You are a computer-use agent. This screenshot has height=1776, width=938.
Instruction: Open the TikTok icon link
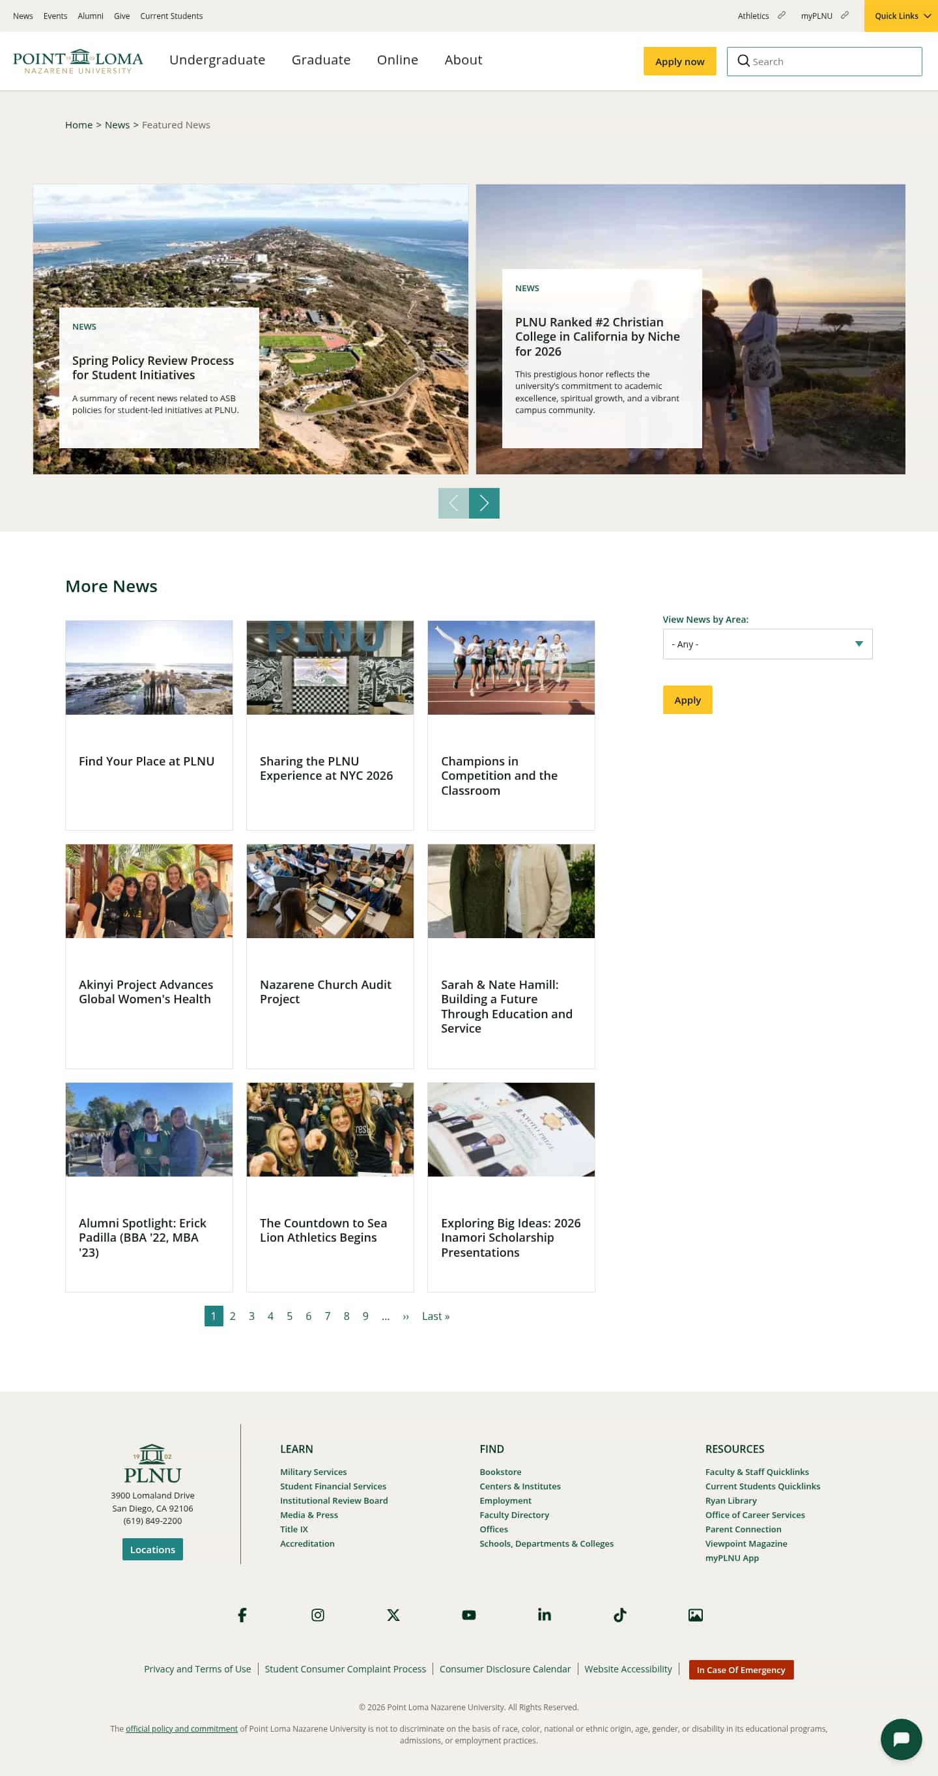tap(619, 1614)
